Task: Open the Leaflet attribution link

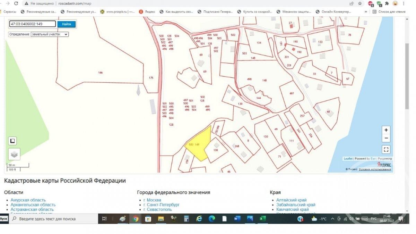Action: click(348, 159)
